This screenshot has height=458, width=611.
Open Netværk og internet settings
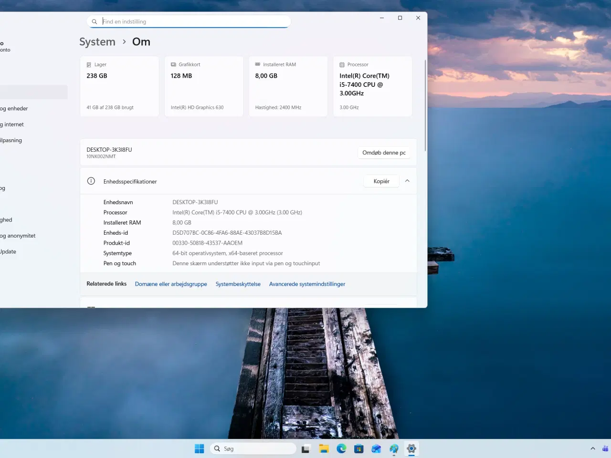point(12,124)
